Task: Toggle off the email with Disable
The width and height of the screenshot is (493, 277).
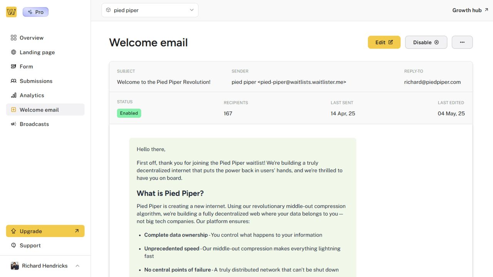Action: point(426,42)
